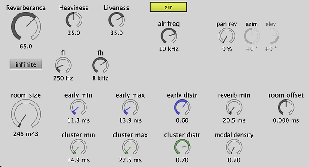The width and height of the screenshot is (309, 167).
Task: Click the early distr label
Action: pyautogui.click(x=182, y=95)
